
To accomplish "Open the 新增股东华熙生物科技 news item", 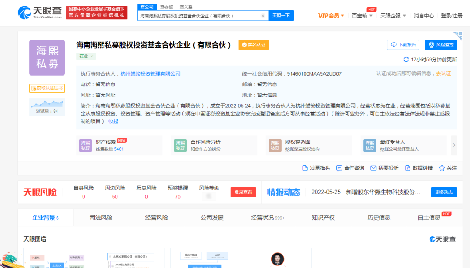I will coord(383,192).
